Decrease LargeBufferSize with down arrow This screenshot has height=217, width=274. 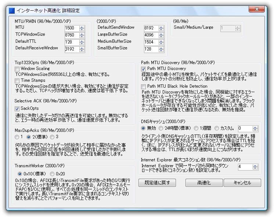[161, 36]
